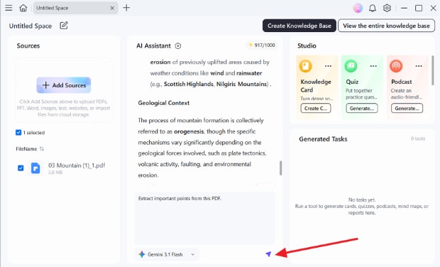The height and width of the screenshot is (267, 440).
Task: Maximize the application window
Action: pyautogui.click(x=419, y=8)
